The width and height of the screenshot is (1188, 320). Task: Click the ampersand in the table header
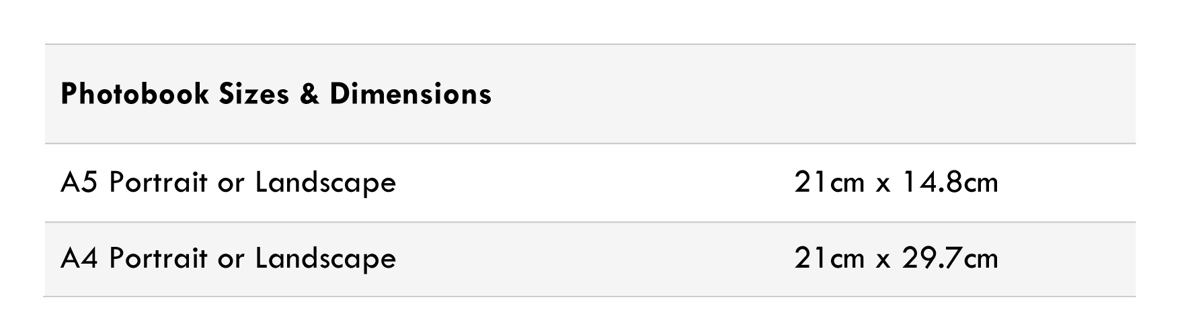coord(309,95)
